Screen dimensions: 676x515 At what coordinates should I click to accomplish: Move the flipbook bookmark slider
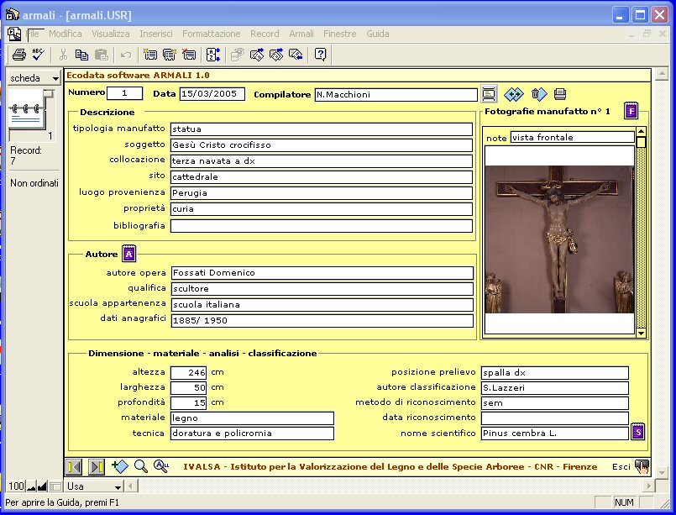point(50,93)
